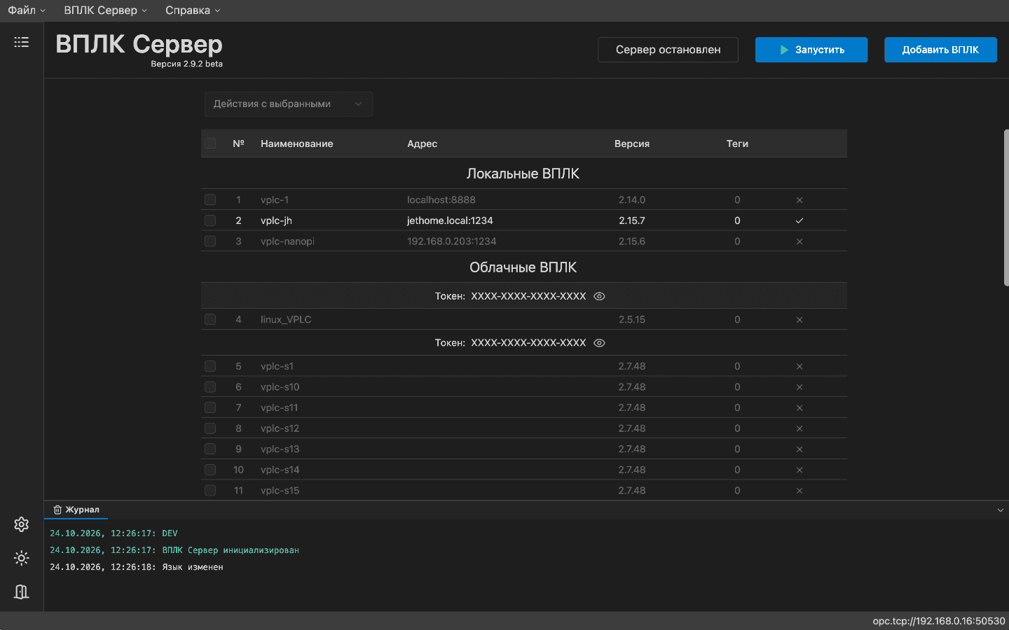The image size is (1009, 630).
Task: Tick the vplc-nanopi row checkbox
Action: [x=210, y=241]
